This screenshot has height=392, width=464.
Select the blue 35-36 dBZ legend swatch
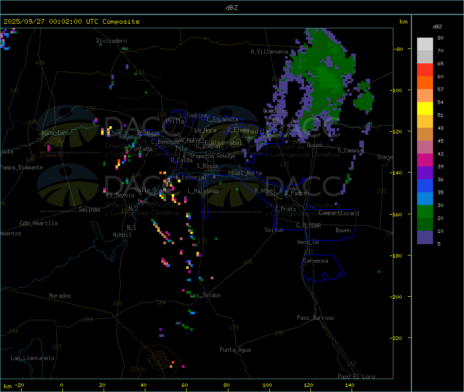(x=425, y=185)
